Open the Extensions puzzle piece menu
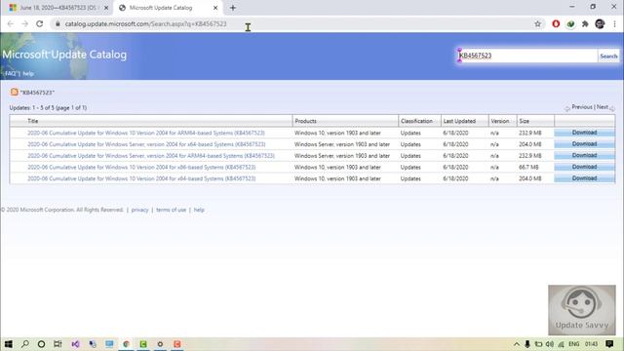 pos(585,23)
